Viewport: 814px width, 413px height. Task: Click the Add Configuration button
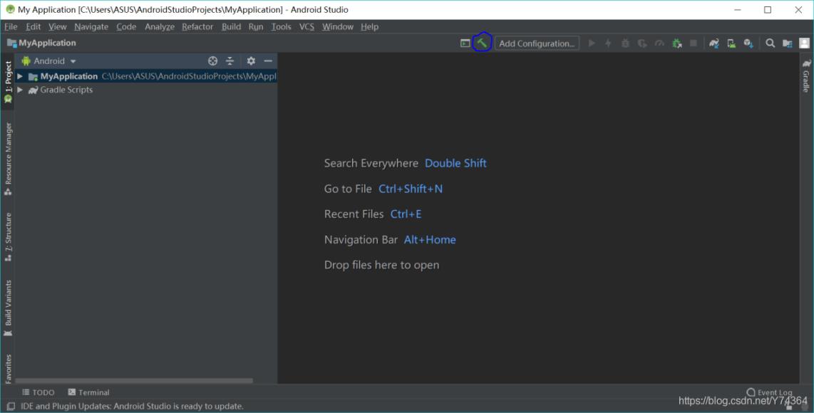point(537,43)
